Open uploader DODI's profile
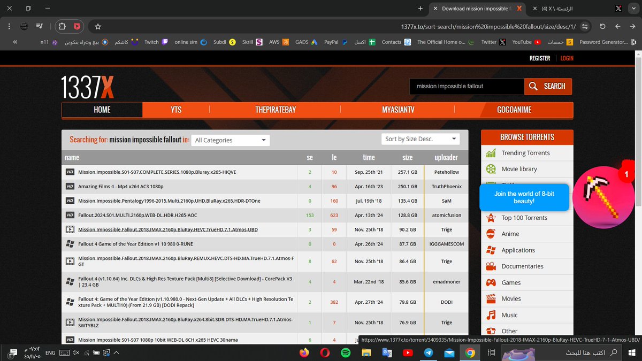 (x=446, y=302)
